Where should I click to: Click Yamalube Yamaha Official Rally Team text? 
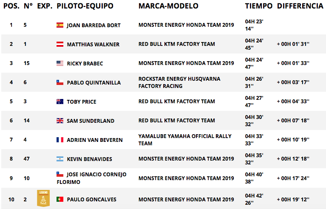185,140
